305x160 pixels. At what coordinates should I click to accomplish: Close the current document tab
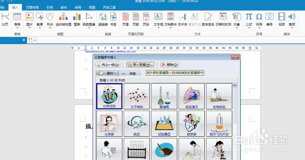click(24, 40)
